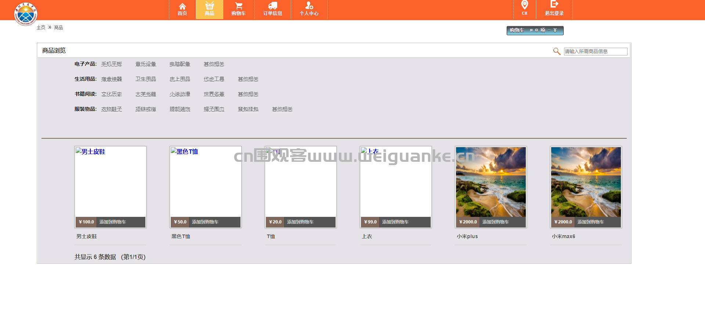This screenshot has height=324, width=705.
Task: Add 上衣 (¥99.0) to cart
Action: coord(395,222)
